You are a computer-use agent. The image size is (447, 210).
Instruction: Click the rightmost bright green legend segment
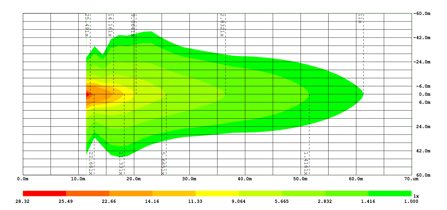[390, 193]
